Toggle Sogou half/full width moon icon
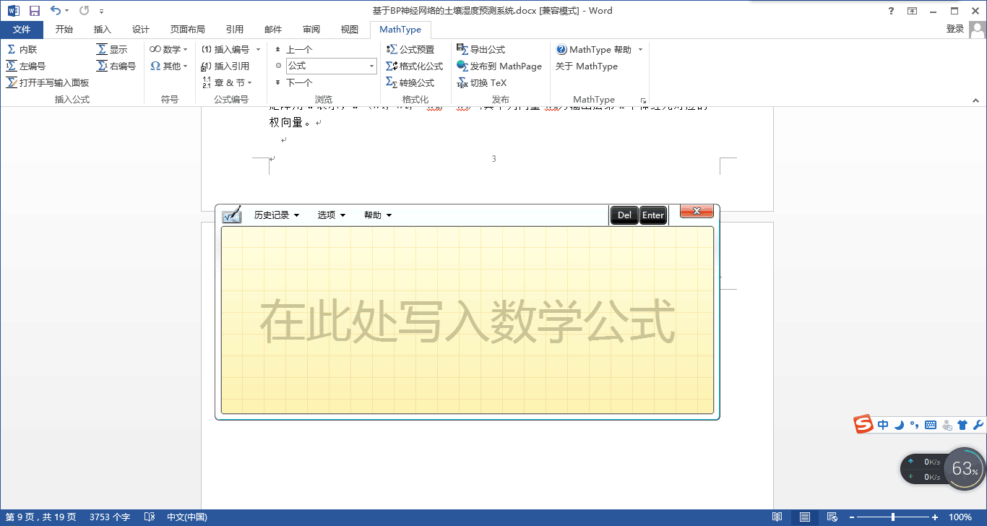 [900, 425]
